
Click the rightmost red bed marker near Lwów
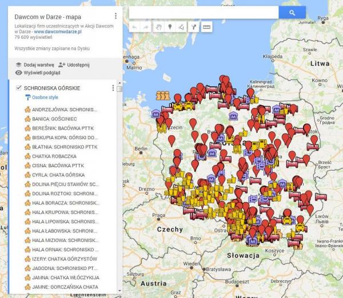coord(321,197)
